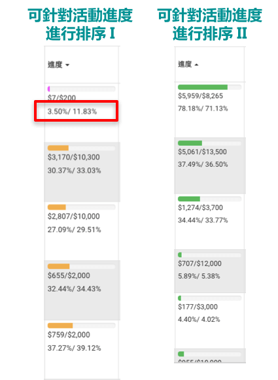Click the green progress bar above $5,959/$8,265
Image resolution: width=278 pixels, height=380 pixels.
[x=210, y=87]
